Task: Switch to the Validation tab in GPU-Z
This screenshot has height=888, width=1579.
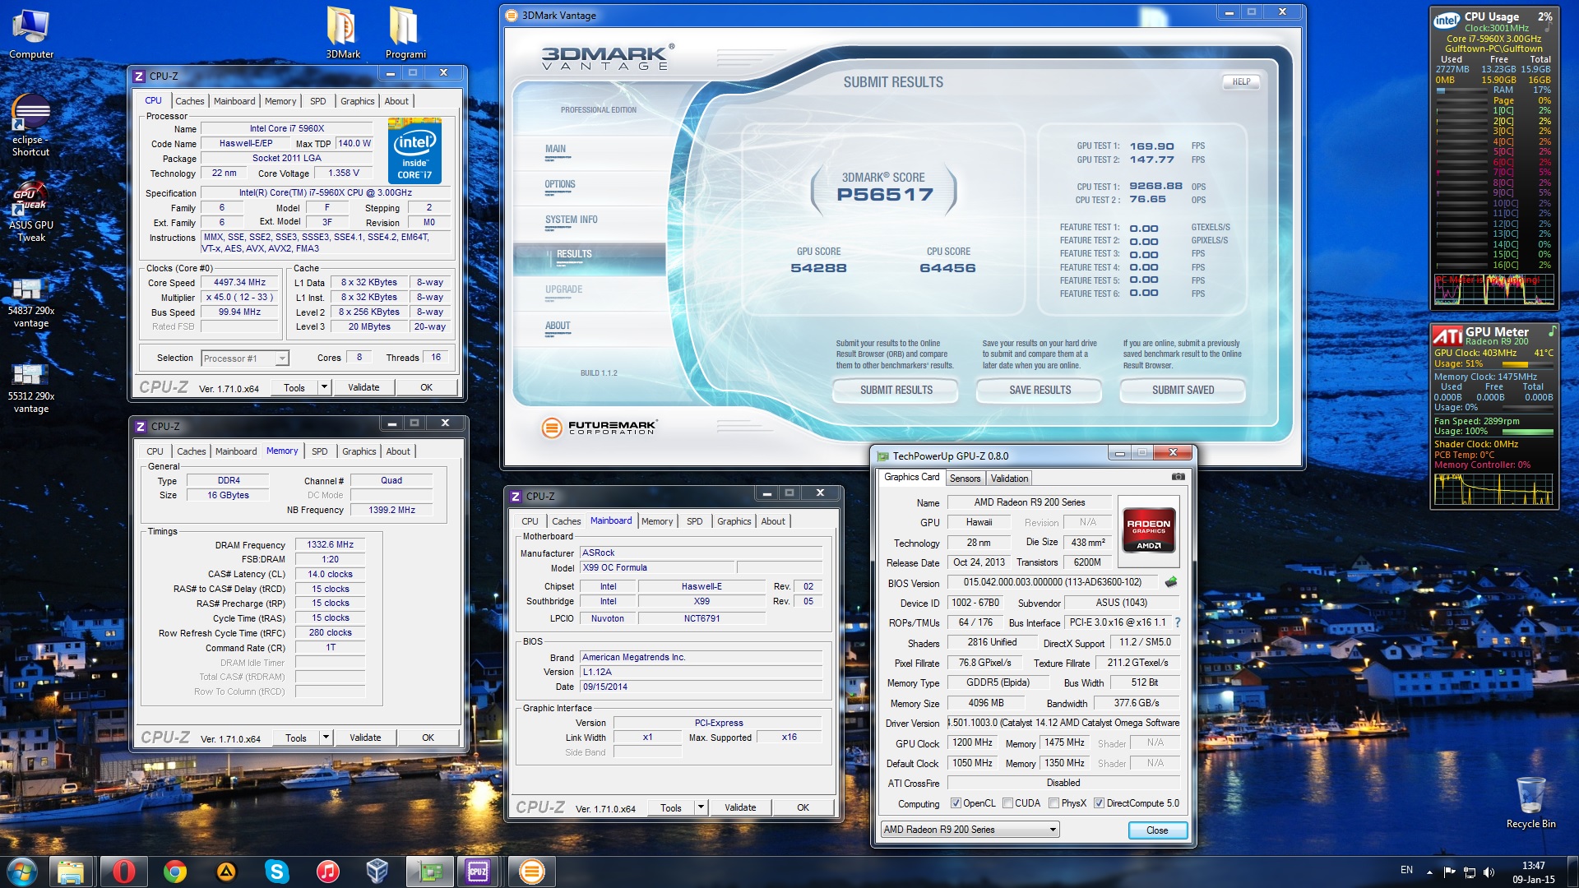Action: tap(1009, 479)
